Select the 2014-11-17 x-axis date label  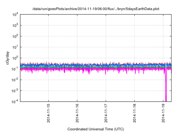pos(106,113)
